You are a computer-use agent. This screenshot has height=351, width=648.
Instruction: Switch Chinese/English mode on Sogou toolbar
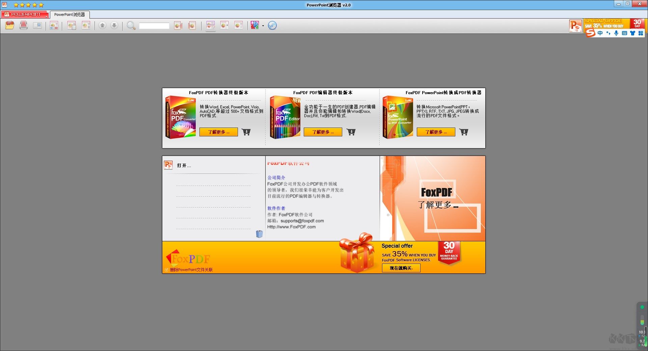click(600, 33)
